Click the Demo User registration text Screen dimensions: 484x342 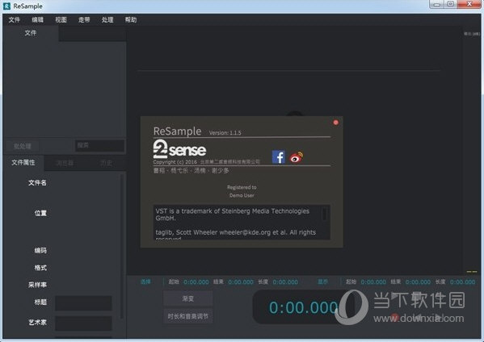tap(242, 195)
